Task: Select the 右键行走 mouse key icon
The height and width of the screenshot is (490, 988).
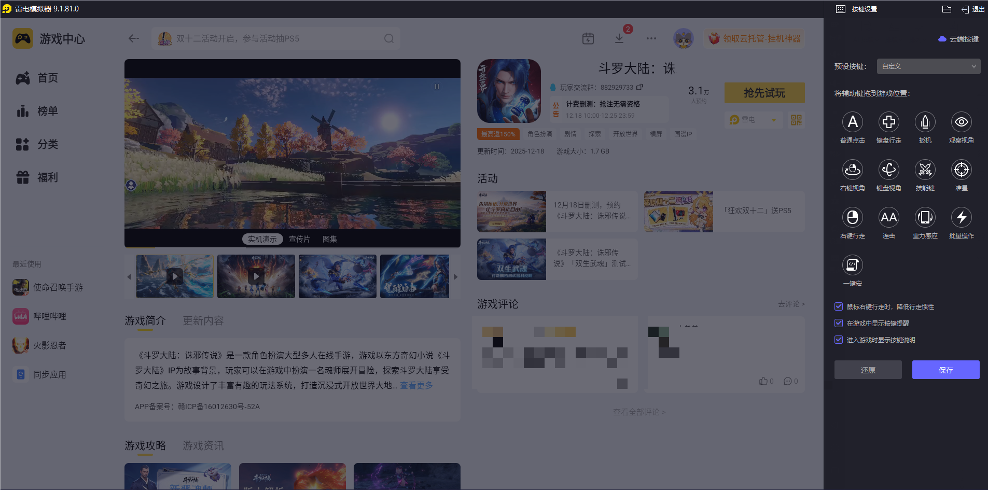Action: [852, 217]
